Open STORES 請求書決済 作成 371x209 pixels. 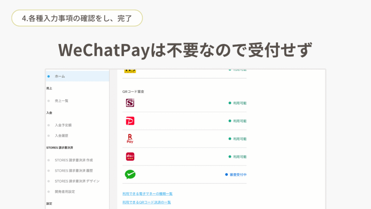[x=76, y=160]
